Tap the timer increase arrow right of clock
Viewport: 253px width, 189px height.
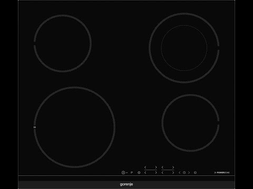coord(189,173)
